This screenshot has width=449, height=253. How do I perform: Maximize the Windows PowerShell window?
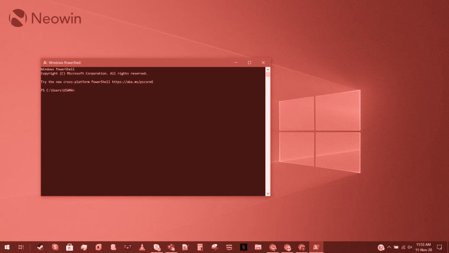pos(249,62)
